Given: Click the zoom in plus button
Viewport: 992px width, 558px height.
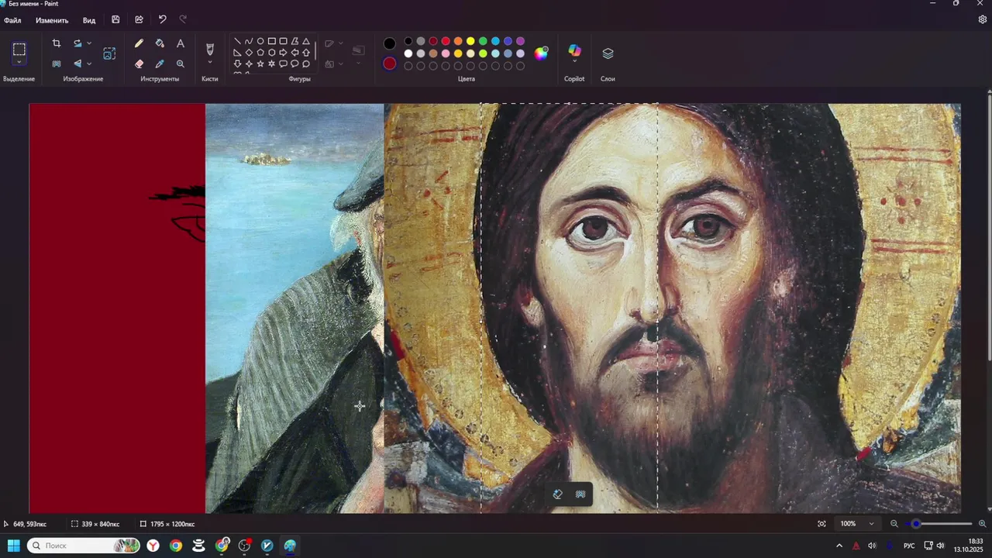Looking at the screenshot, I should pyautogui.click(x=983, y=524).
